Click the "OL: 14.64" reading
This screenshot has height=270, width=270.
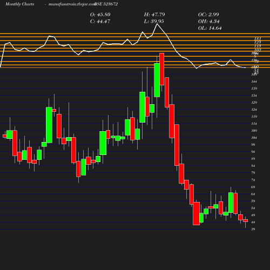pos(210,28)
